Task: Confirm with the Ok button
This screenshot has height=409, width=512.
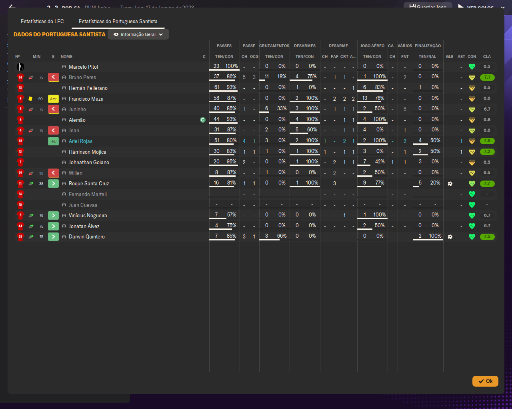Action: pos(485,381)
